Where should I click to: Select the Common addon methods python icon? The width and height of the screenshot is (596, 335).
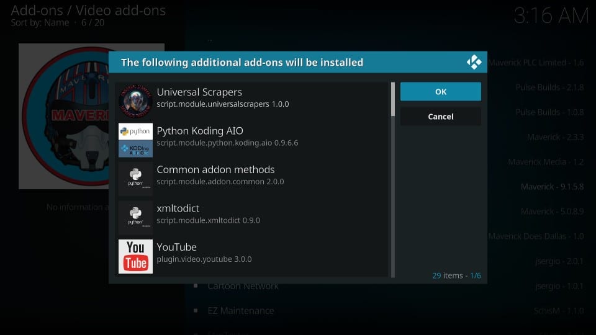coord(135,179)
